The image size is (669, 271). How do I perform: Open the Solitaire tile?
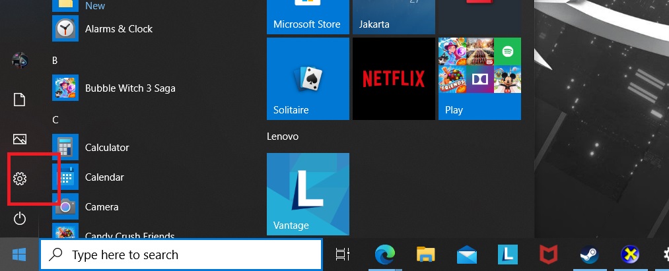click(308, 79)
